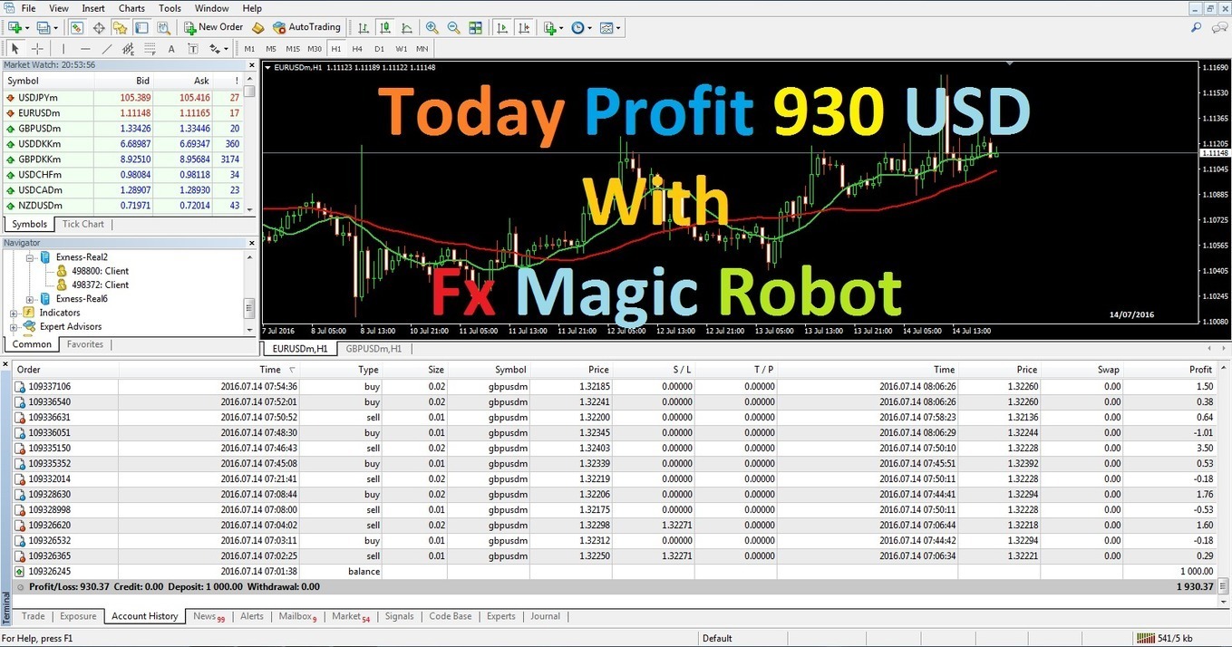Select the Crosshair cursor tool
The image size is (1232, 647).
tap(37, 49)
